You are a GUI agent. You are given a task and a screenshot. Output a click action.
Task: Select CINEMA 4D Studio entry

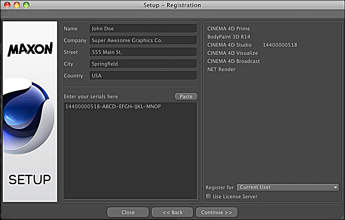click(229, 45)
